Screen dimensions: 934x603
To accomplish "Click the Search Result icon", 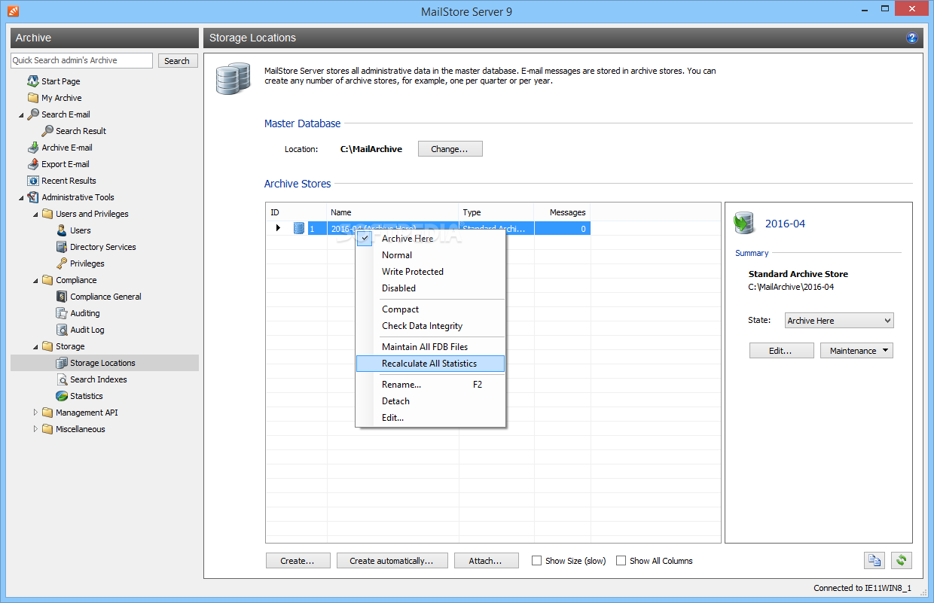I will click(47, 131).
